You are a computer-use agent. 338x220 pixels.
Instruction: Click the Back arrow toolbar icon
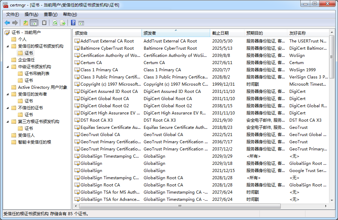point(7,23)
